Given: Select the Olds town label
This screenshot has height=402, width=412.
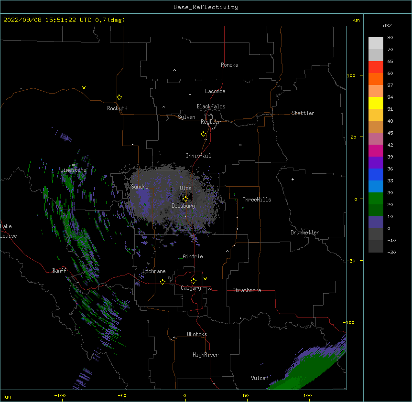Looking at the screenshot, I should pyautogui.click(x=185, y=188).
